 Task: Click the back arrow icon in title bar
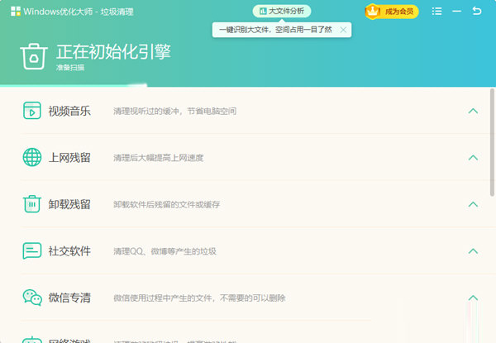click(x=477, y=12)
